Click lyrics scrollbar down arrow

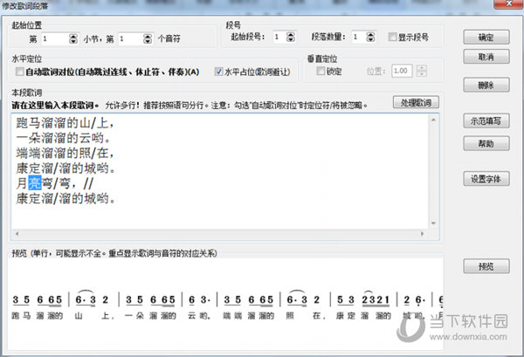433,223
